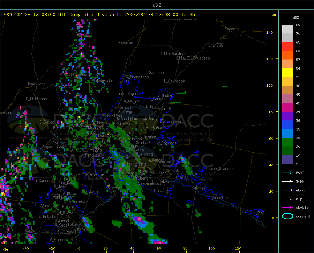Click the 'Capdevila' map label
The height and width of the screenshot is (253, 314).
(x=103, y=80)
